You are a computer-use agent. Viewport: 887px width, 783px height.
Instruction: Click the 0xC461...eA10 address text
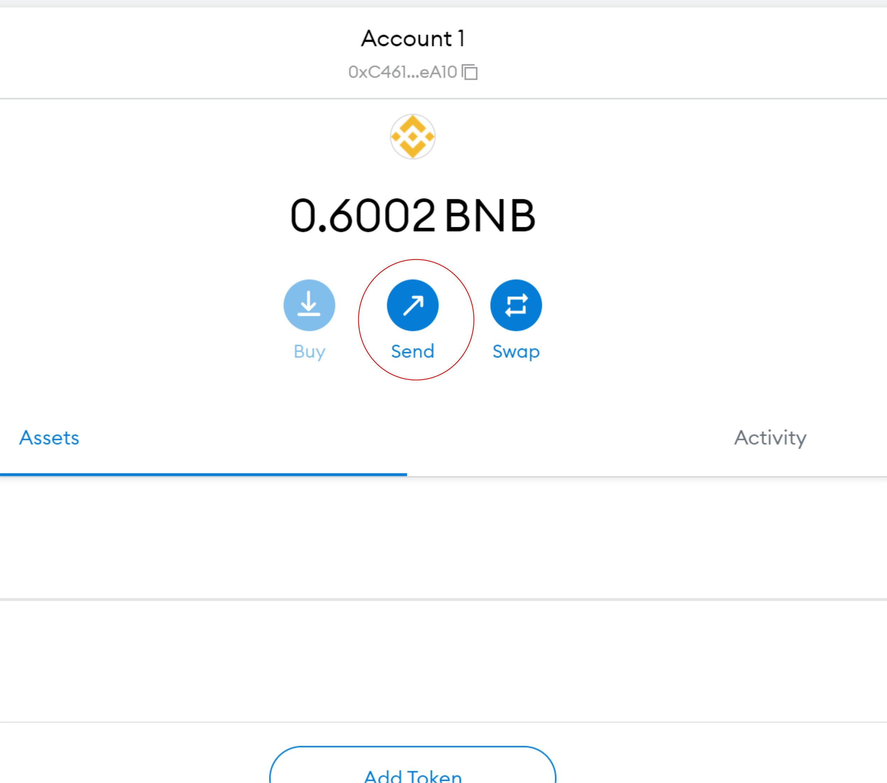tap(402, 72)
